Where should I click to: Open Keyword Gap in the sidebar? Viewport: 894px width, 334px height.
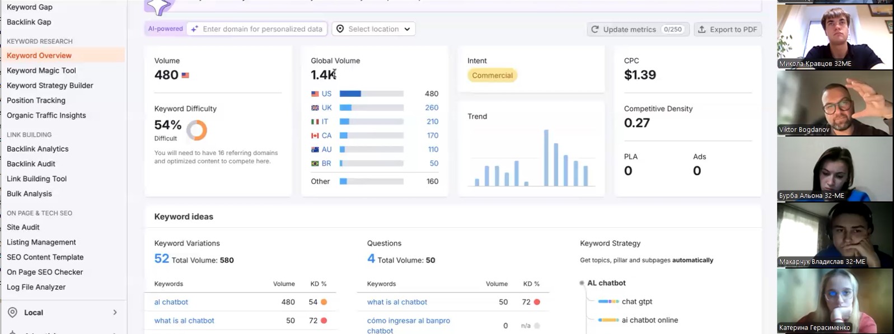[x=30, y=7]
